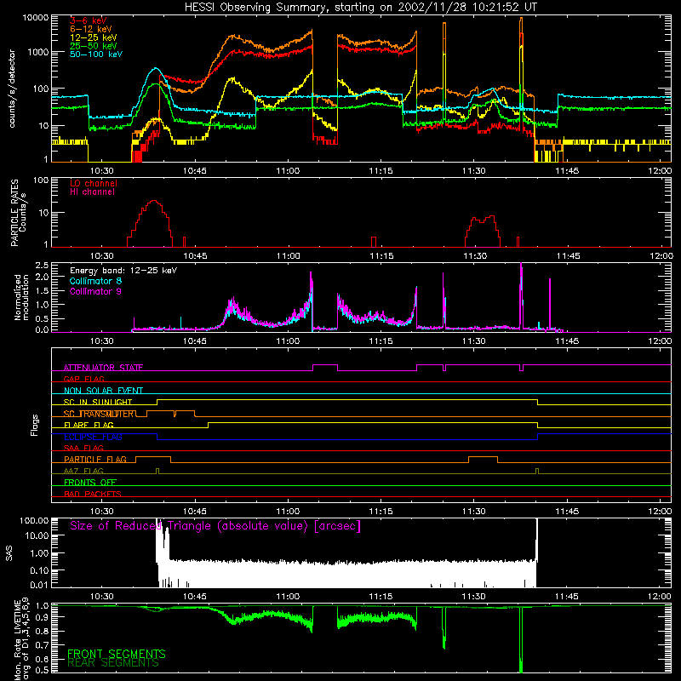Select the GAP FLAG label
The height and width of the screenshot is (681, 681).
[x=83, y=379]
